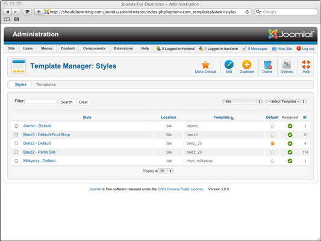
Task: Click the beez_20 cell in Beez2 - Default row
Action: pos(195,143)
